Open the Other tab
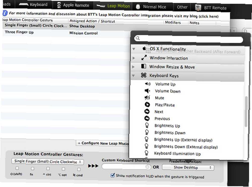252x187 pixels. coord(182,7)
